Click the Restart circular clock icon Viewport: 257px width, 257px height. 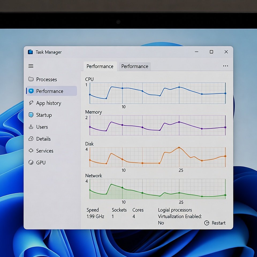click(206, 223)
